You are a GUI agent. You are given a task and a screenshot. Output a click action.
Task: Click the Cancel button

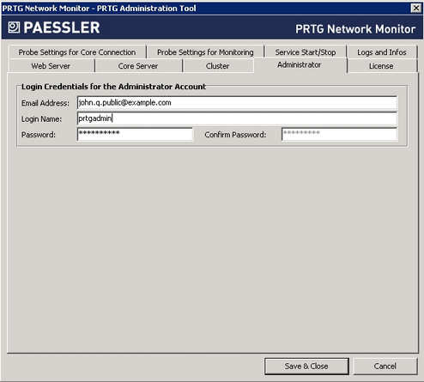click(385, 366)
